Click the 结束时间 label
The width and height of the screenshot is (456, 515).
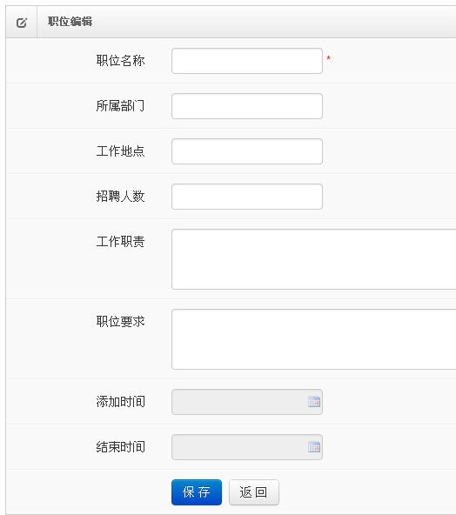[121, 447]
